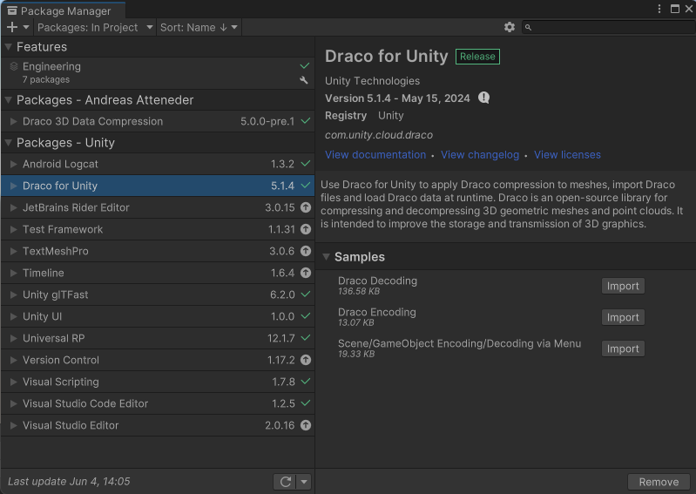Select the Version Control package row
696x494 pixels.
(158, 360)
